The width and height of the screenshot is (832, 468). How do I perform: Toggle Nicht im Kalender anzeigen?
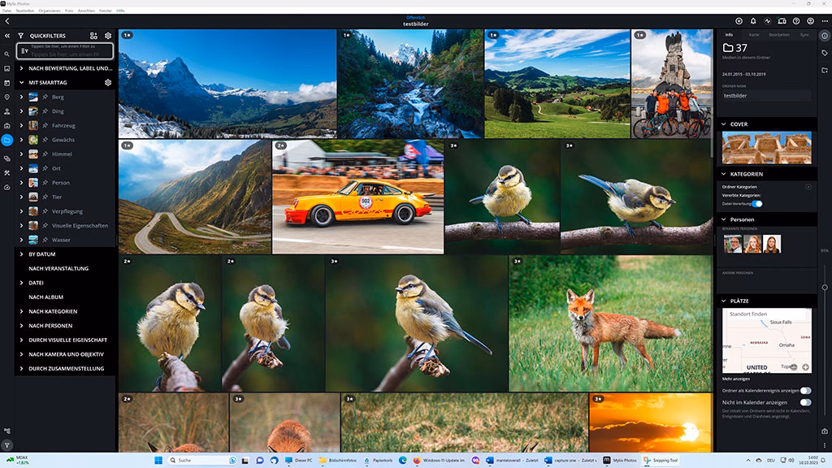[805, 402]
